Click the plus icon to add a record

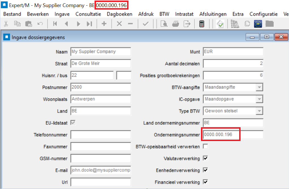[x=104, y=24]
